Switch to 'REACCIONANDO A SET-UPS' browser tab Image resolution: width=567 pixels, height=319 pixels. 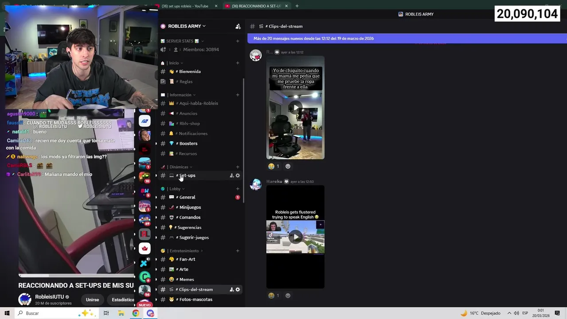256,6
